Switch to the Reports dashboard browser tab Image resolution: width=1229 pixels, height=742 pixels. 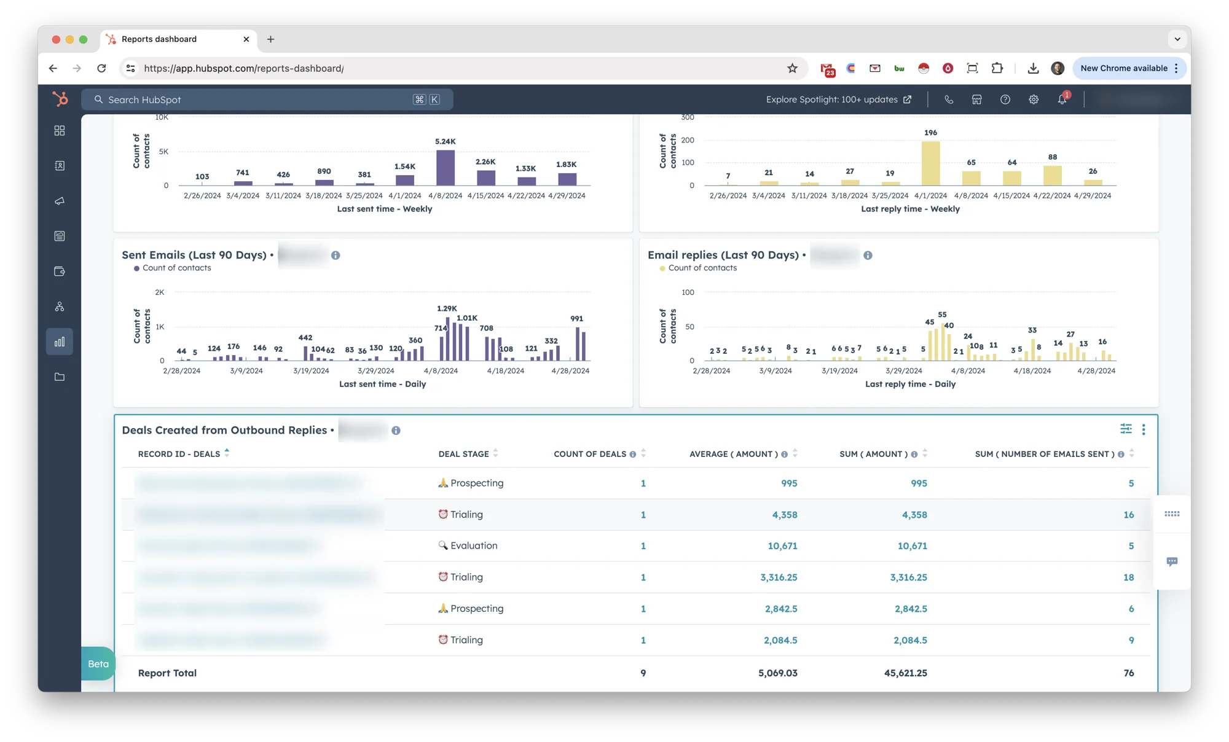click(157, 39)
